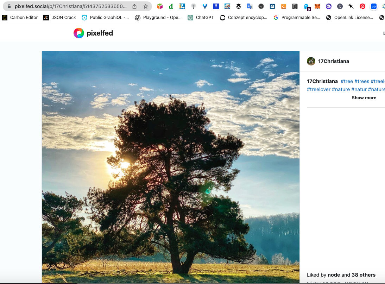Click the pixelfed brand name text

pos(100,33)
